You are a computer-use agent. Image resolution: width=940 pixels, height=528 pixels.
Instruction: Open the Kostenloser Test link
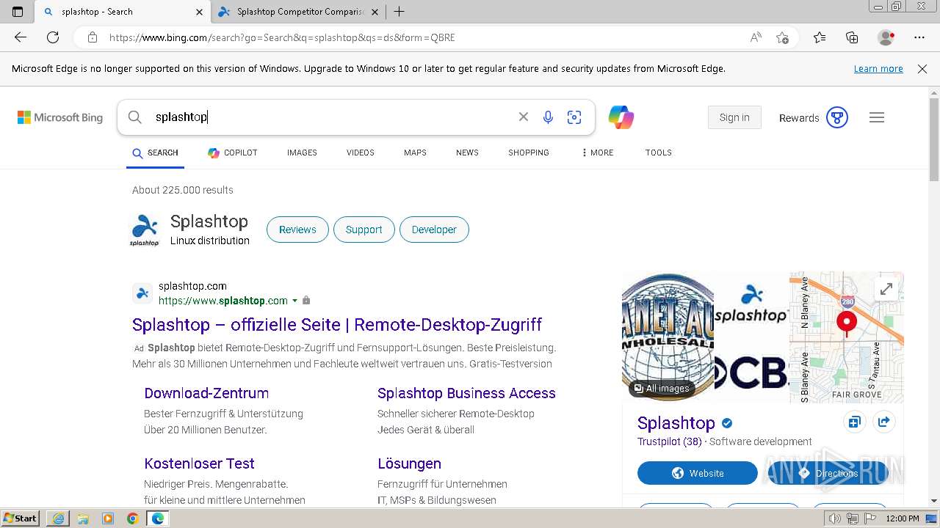point(199,463)
